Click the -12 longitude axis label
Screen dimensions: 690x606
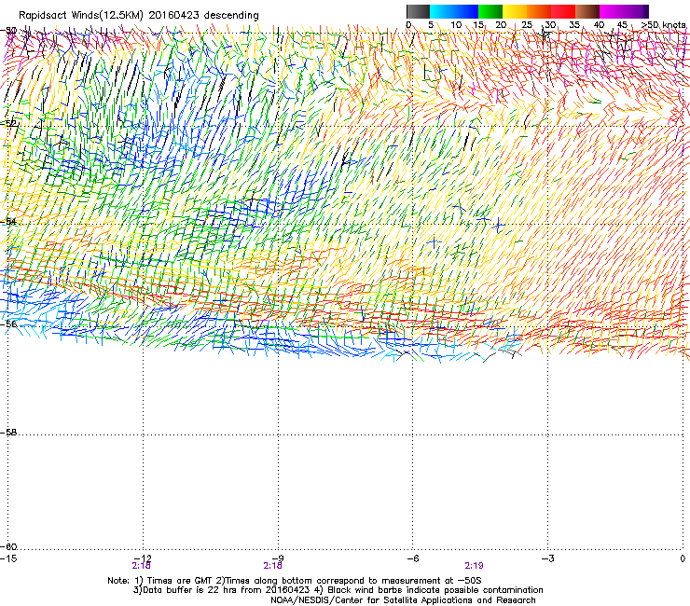point(144,558)
